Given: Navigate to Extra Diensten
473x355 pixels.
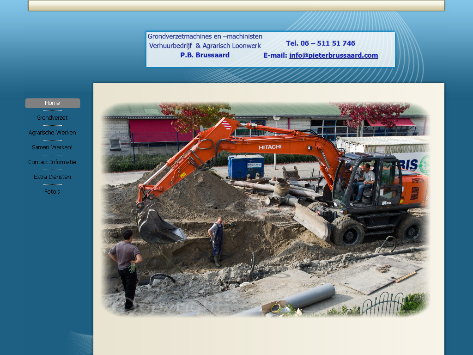Looking at the screenshot, I should 52,177.
